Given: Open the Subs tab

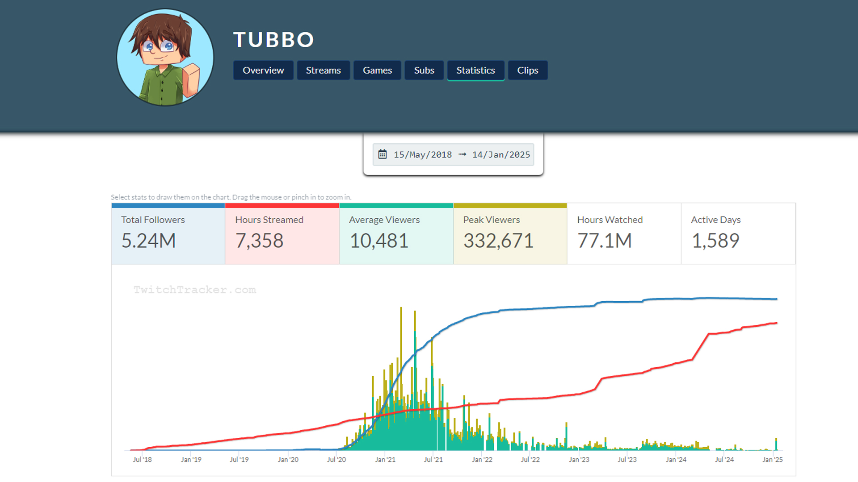Looking at the screenshot, I should [424, 71].
